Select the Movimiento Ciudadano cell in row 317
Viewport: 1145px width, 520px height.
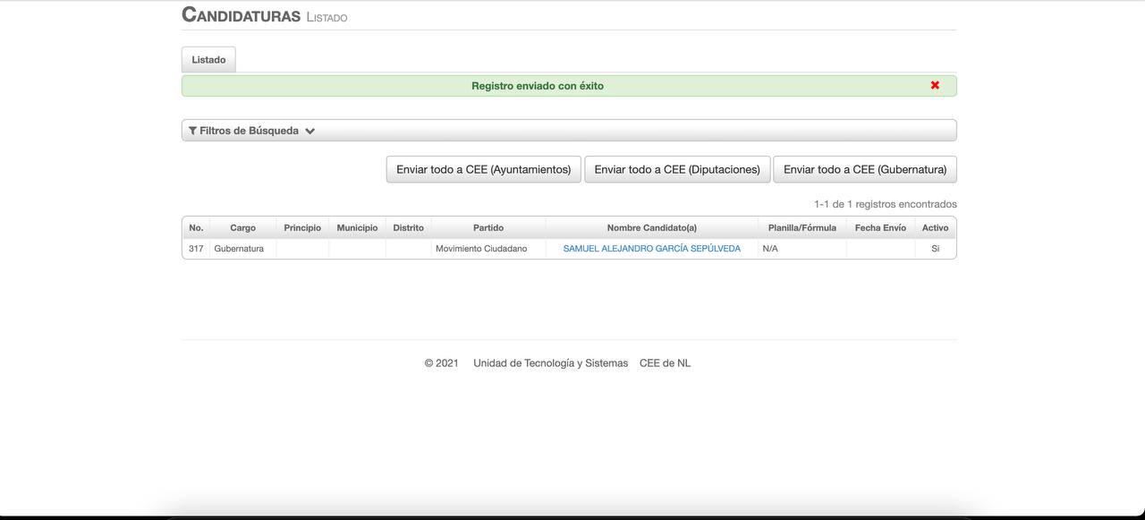481,249
